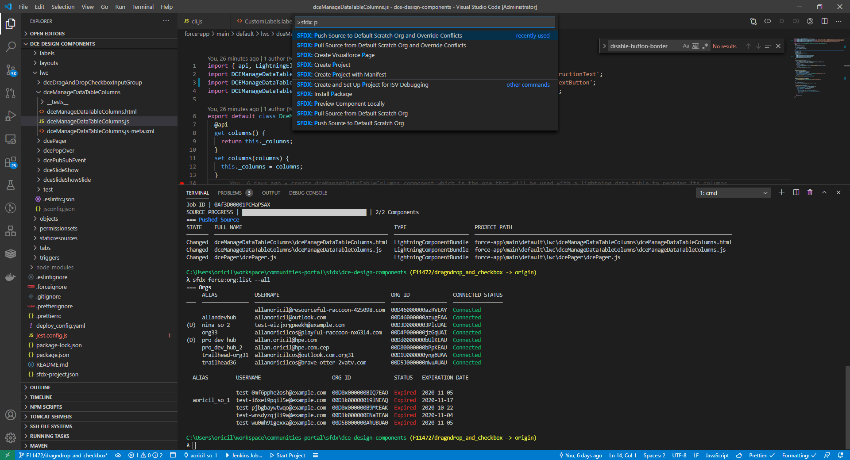Click the Source Progress bar in the terminal
This screenshot has width=850, height=460.
(304, 212)
